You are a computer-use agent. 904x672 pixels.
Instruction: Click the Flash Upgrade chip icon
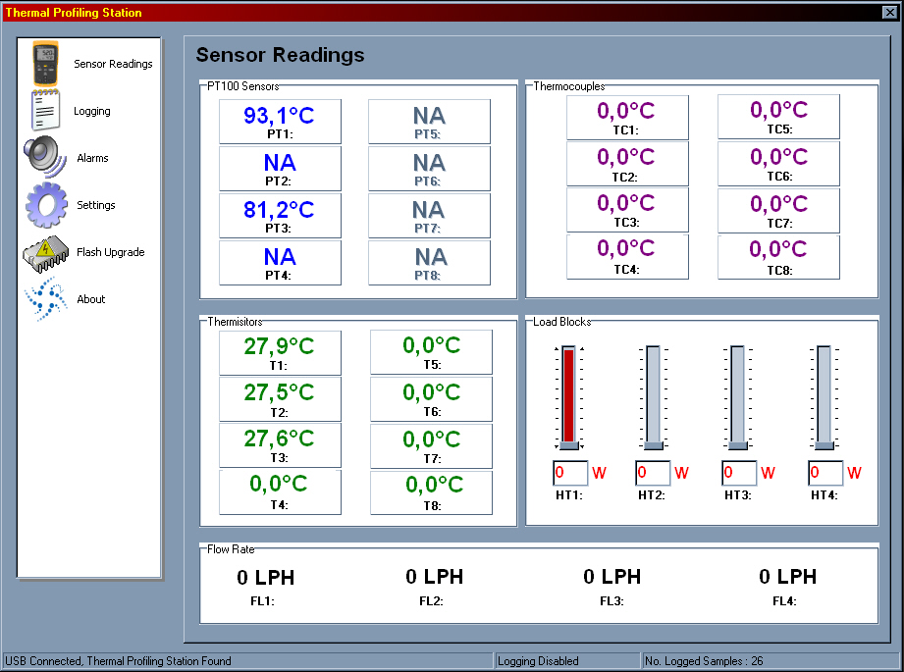click(x=44, y=252)
